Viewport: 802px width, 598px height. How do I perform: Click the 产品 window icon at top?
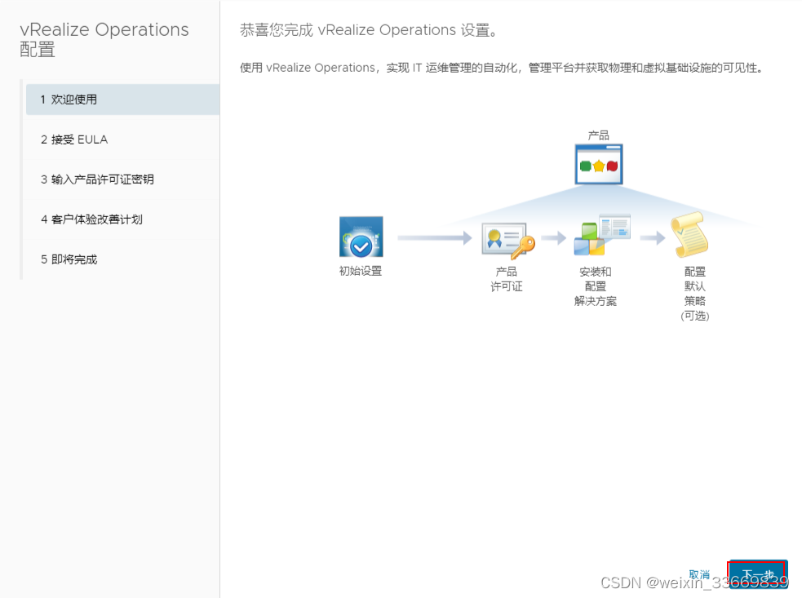pos(598,164)
